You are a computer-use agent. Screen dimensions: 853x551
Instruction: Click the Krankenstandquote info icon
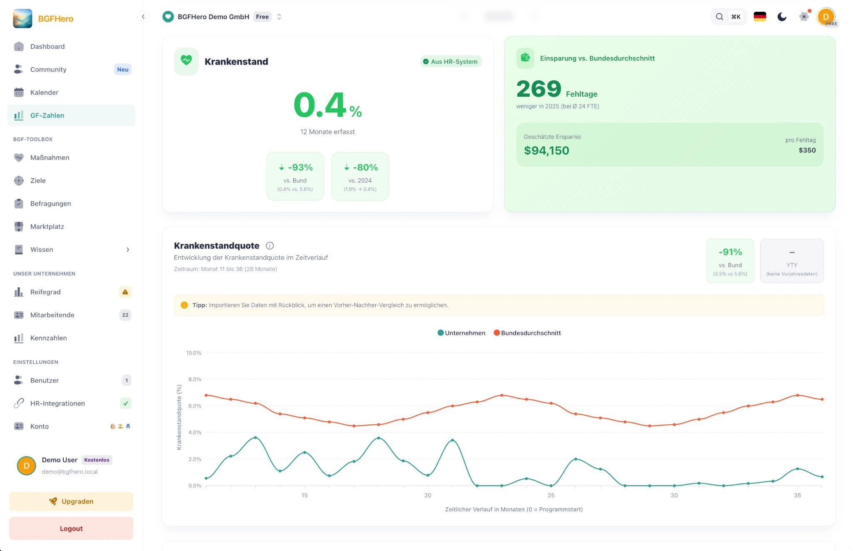[270, 245]
